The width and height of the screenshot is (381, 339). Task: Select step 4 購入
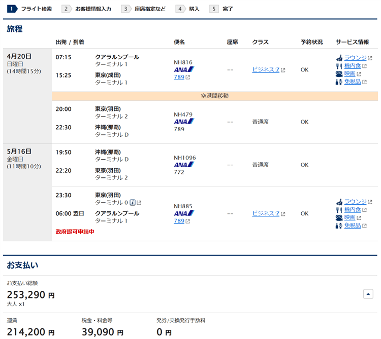click(x=188, y=9)
